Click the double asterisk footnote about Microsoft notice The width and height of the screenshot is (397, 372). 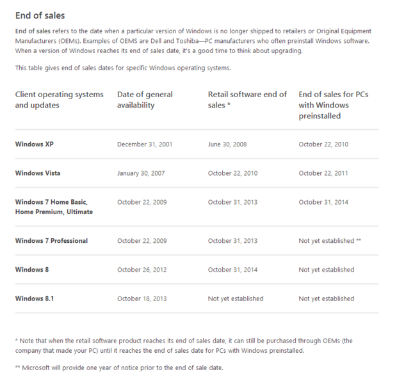(119, 368)
